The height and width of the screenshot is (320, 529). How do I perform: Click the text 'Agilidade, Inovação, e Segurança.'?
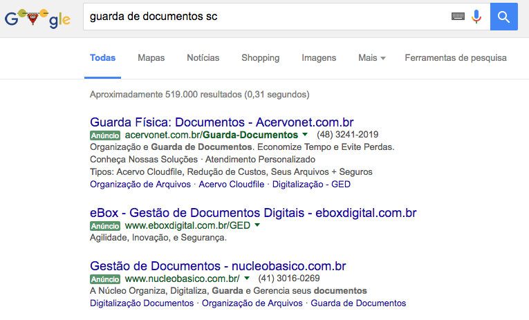(158, 238)
